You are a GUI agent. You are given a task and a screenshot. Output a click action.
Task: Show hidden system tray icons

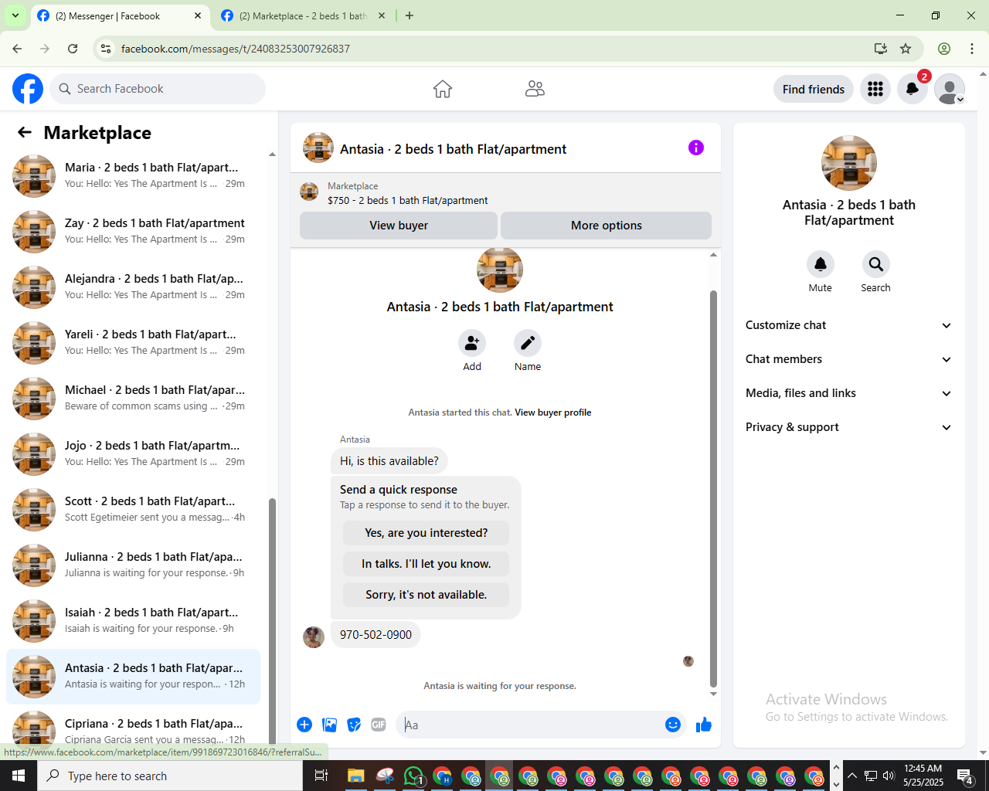pyautogui.click(x=852, y=776)
